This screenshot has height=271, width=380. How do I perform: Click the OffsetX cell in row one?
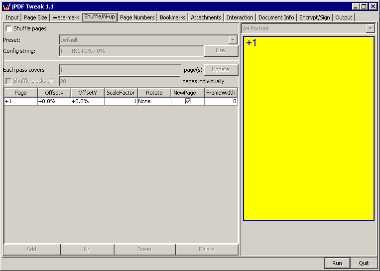[x=54, y=101]
